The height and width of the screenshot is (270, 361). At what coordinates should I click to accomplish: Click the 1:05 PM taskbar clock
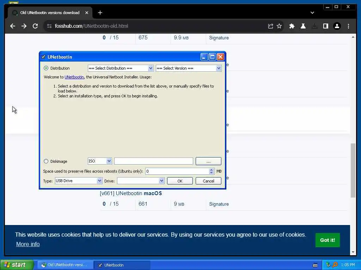point(348,265)
